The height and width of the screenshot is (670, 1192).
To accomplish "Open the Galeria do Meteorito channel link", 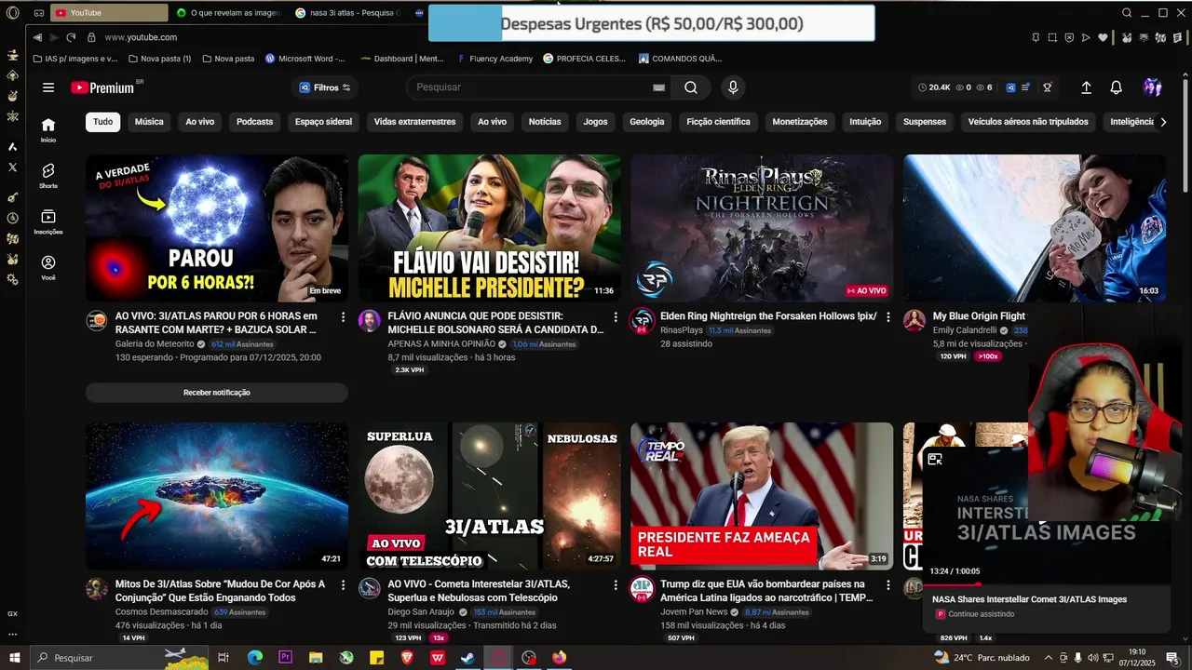I will point(155,344).
